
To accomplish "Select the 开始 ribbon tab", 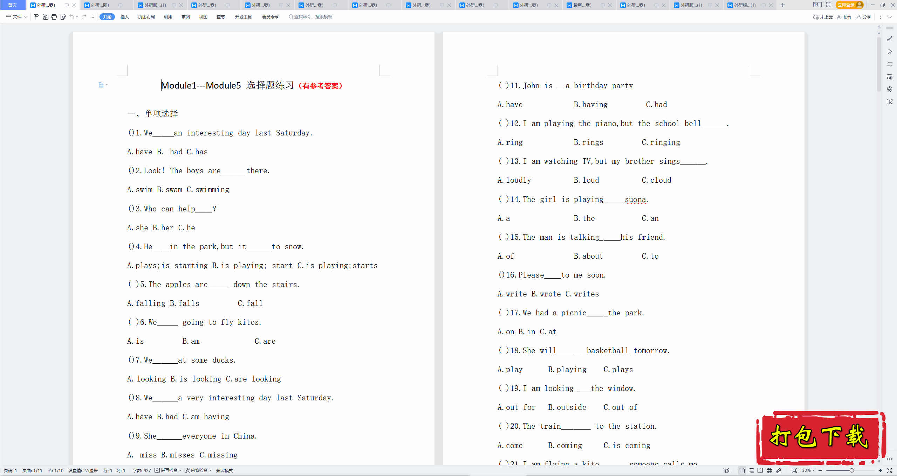I will (x=107, y=17).
